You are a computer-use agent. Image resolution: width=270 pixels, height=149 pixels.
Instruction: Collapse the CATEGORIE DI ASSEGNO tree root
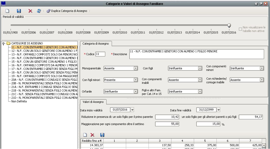[3, 43]
